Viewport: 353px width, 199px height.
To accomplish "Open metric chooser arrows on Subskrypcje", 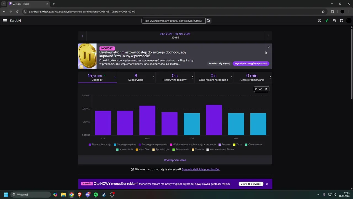I will (154, 77).
